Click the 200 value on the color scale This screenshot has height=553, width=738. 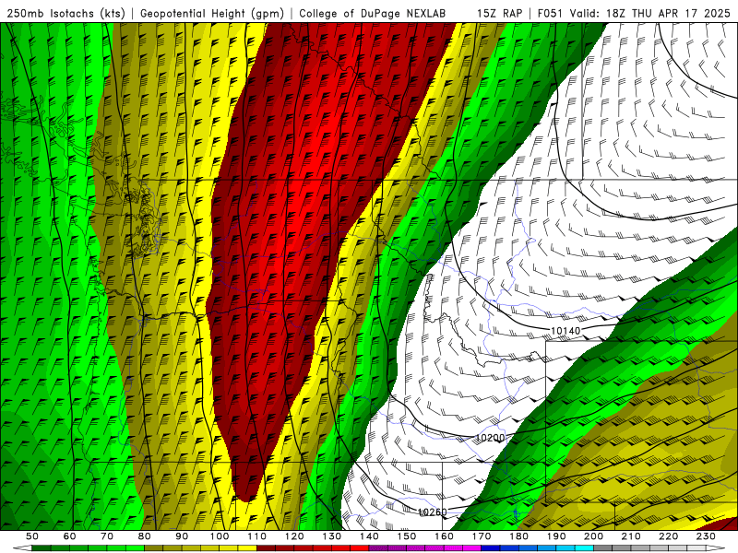coord(594,536)
